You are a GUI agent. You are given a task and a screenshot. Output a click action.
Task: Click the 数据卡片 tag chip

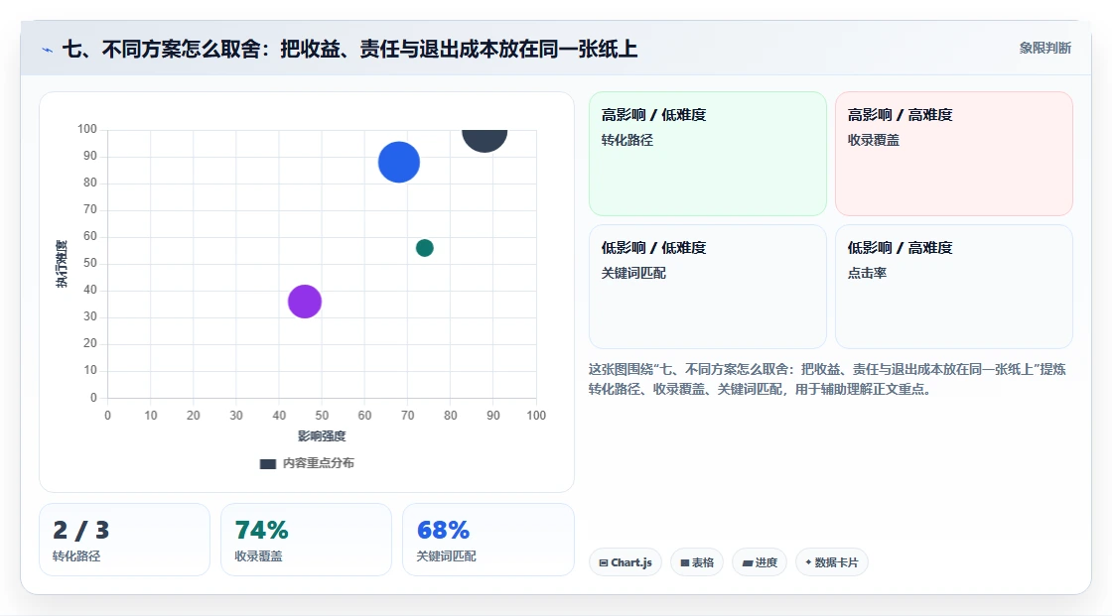click(x=831, y=562)
